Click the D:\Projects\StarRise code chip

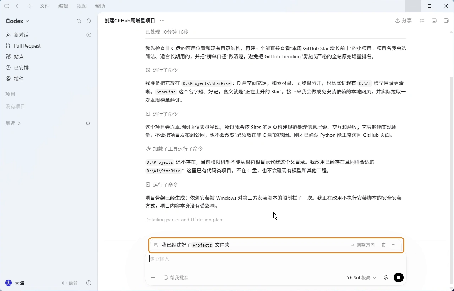(206, 83)
